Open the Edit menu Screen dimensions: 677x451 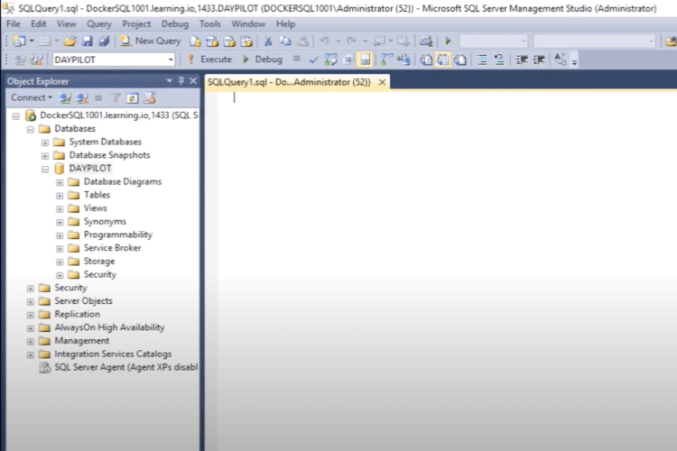39,23
